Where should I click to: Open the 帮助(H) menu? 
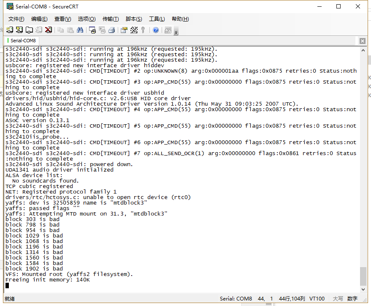click(x=180, y=19)
